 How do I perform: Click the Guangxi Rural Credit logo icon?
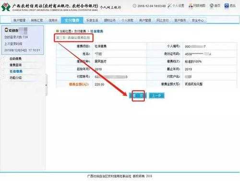(6, 7)
